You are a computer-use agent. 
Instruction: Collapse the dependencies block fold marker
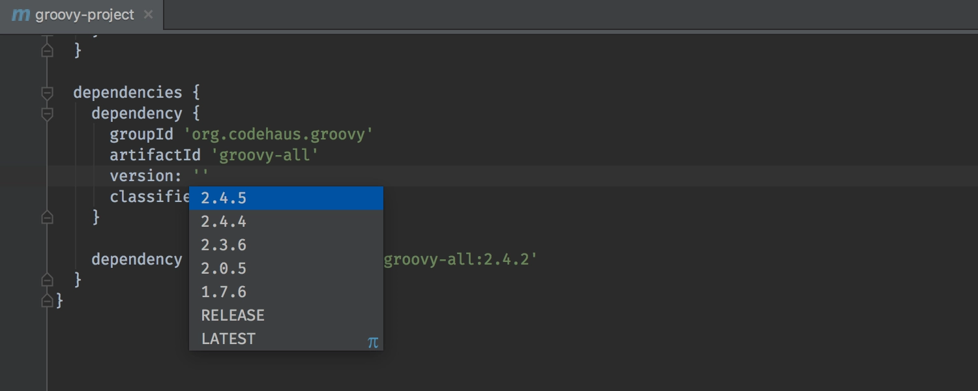[47, 93]
